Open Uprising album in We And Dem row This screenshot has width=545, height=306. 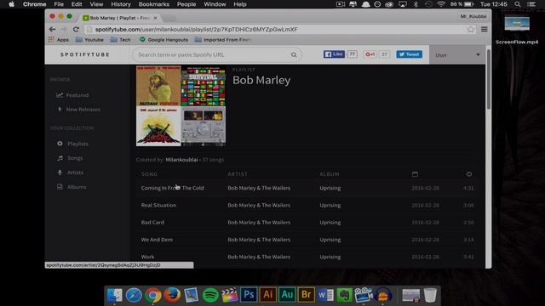(330, 240)
